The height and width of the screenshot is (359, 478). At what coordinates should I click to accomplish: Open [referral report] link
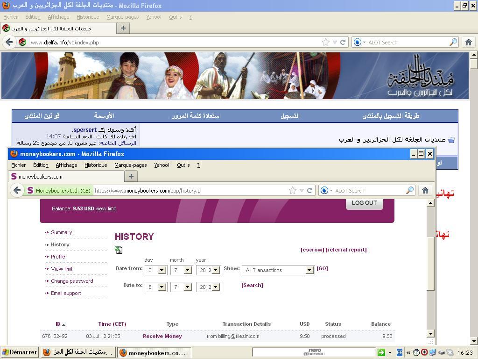click(346, 250)
